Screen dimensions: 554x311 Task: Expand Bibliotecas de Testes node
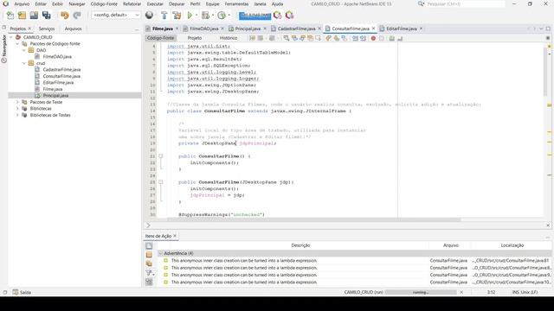[17, 115]
